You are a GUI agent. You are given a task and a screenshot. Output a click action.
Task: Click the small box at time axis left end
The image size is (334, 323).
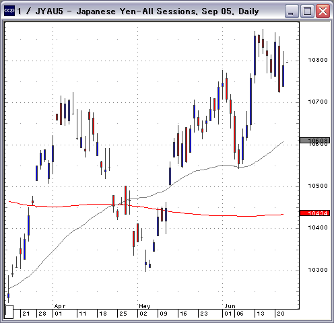pyautogui.click(x=9, y=312)
